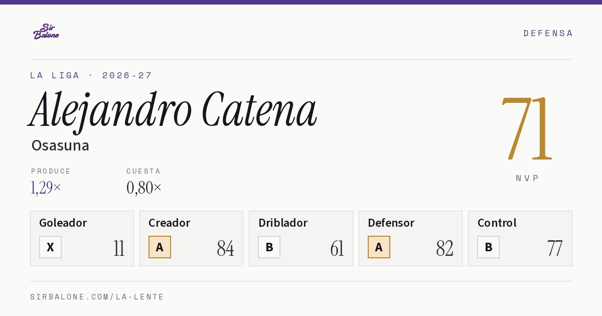Viewport: 602px width, 316px height.
Task: Open the sirbalone.com/la-lente link
Action: point(97,297)
